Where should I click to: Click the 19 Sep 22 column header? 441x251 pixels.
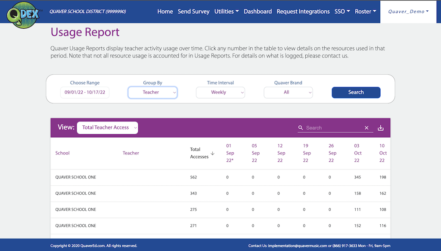[307, 153]
